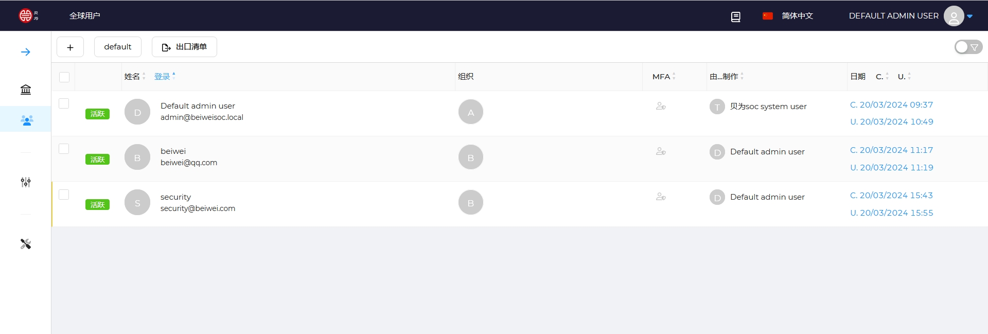Screen dimensions: 988x334
Task: Open the documentation book icon in header
Action: click(736, 16)
